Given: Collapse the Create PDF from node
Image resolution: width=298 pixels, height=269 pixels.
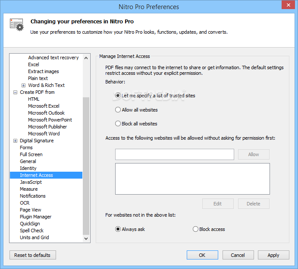Looking at the screenshot, I should point(15,93).
